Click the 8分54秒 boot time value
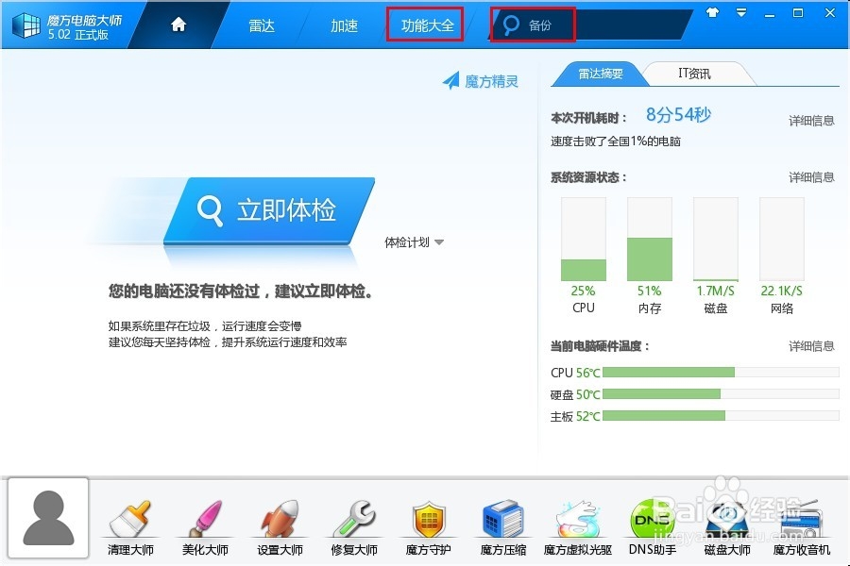Viewport: 850px width, 566px height. tap(678, 115)
